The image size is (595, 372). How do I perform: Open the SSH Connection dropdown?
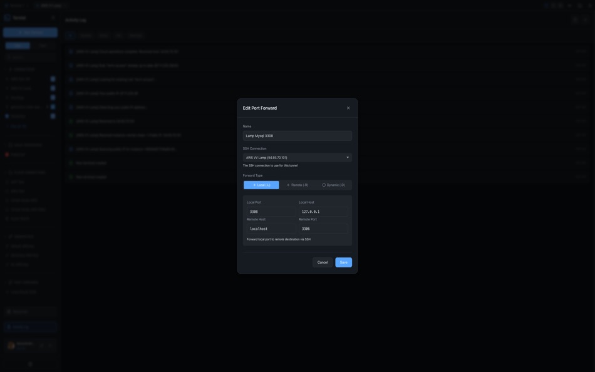pyautogui.click(x=297, y=156)
